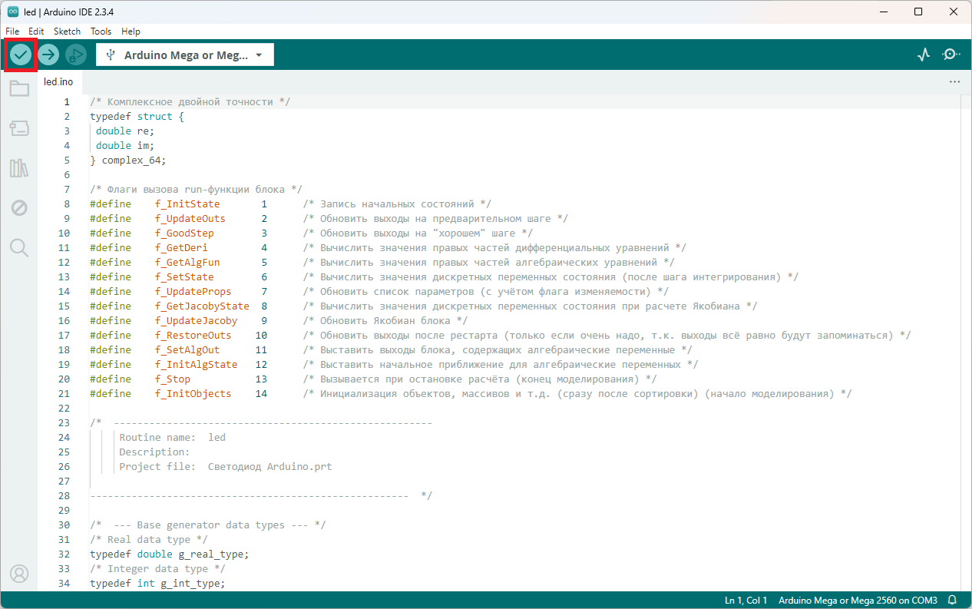Open the Library Manager sidebar panel
The image size is (972, 609).
[19, 168]
